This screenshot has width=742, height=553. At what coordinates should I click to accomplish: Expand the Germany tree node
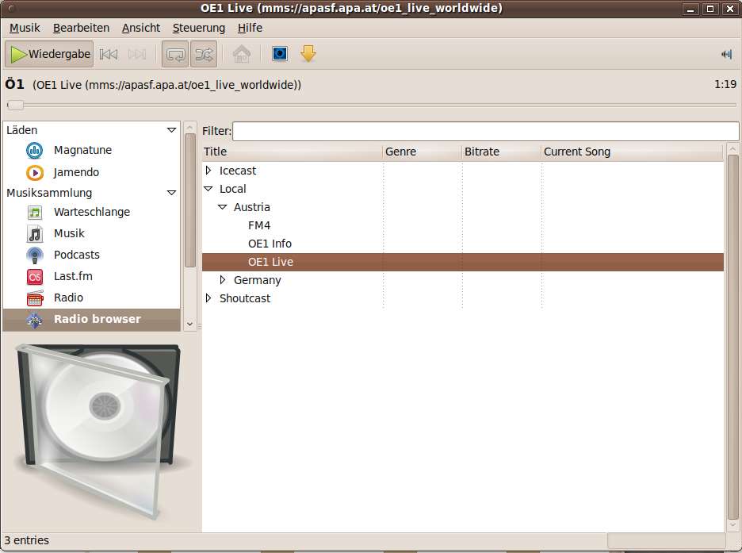[223, 280]
